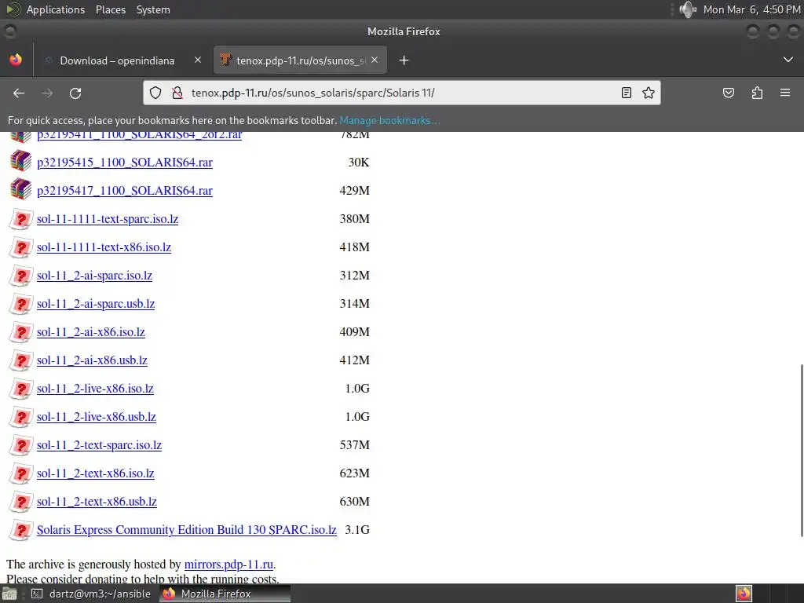Screen dimensions: 804x603
Task: Open the Save to Pocket button
Action: pos(728,93)
